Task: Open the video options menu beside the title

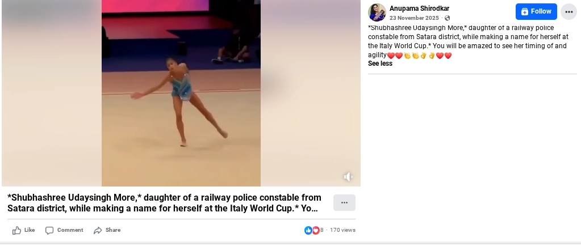Action: (344, 203)
